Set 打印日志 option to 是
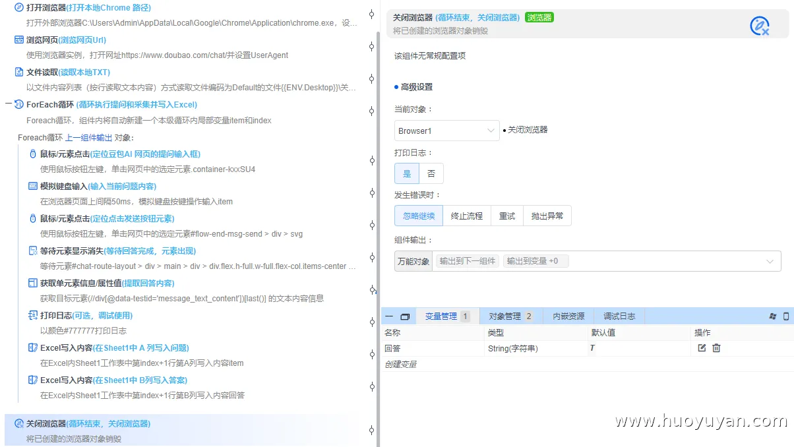The image size is (794, 447). (407, 173)
